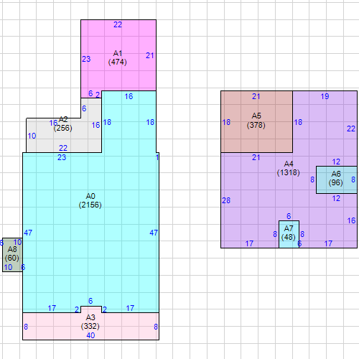Image resolution: width=359 pixels, height=359 pixels.
Task: Pick the A3 (332) area label
Action: click(x=90, y=322)
